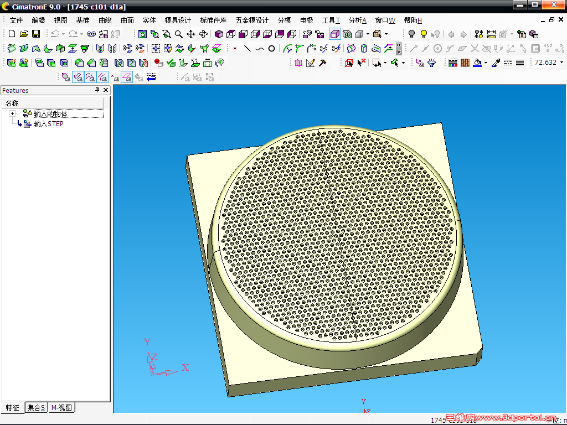Select the straight line drawing tool

[248, 49]
